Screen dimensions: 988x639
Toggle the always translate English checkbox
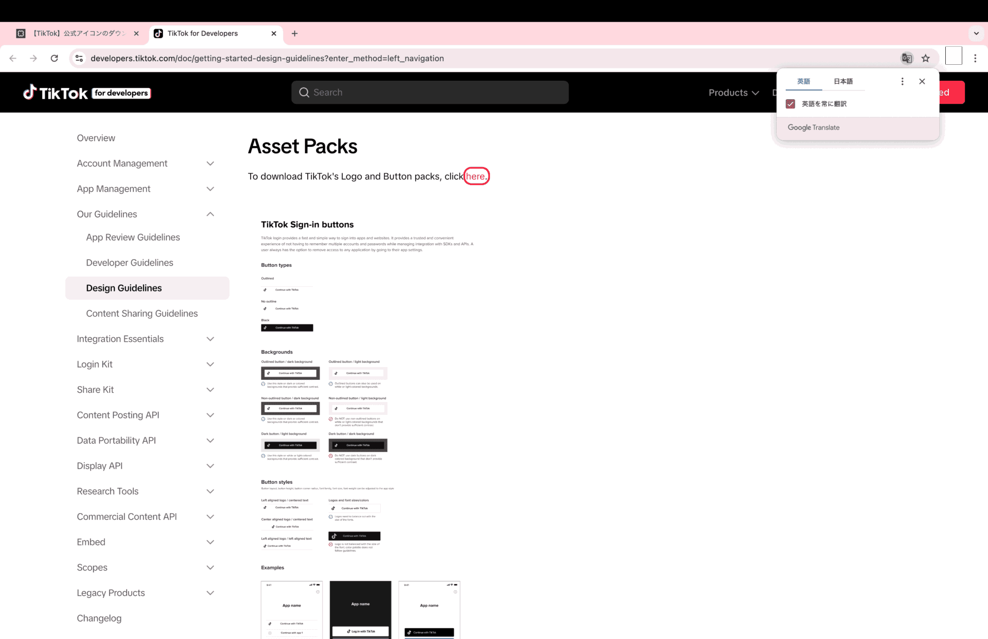coord(790,104)
